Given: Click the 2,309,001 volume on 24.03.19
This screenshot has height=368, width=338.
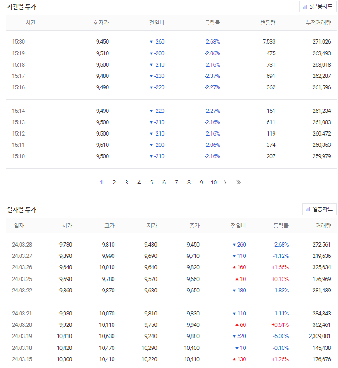Looking at the screenshot, I should click(x=320, y=336).
